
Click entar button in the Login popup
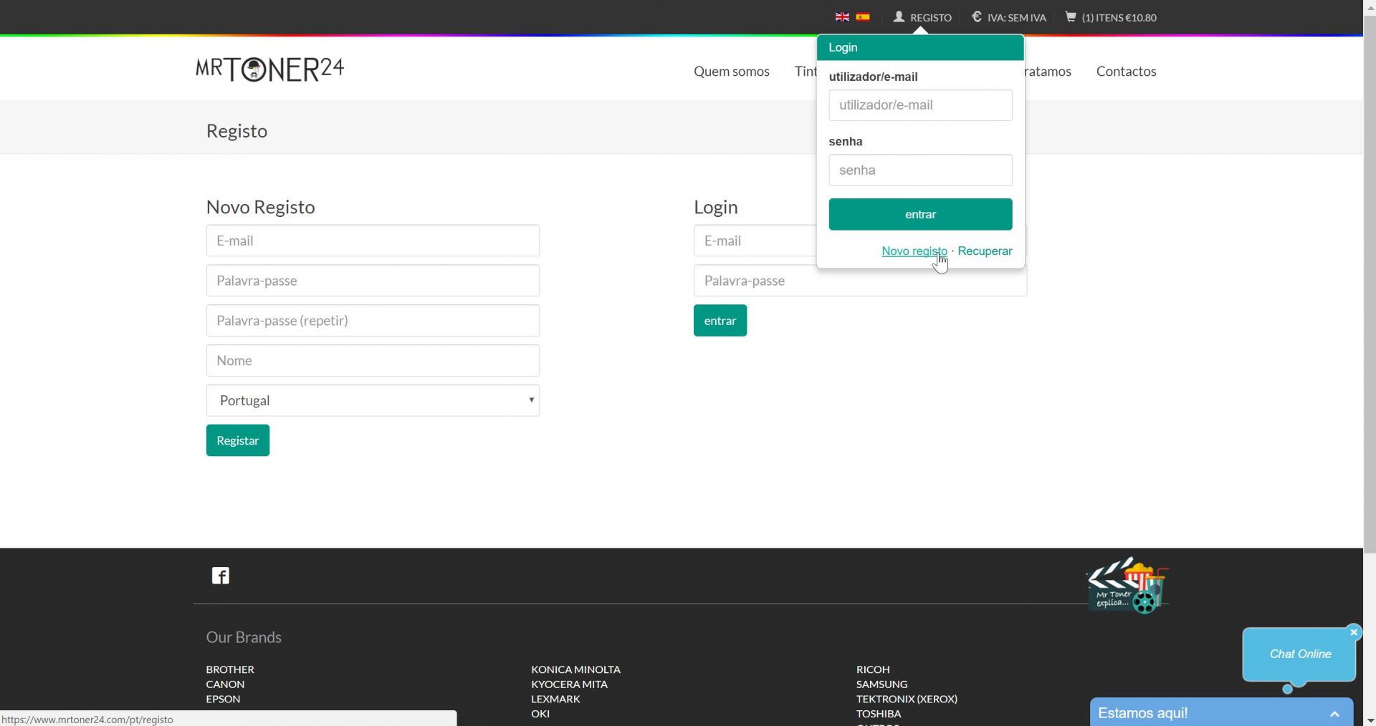pyautogui.click(x=920, y=214)
